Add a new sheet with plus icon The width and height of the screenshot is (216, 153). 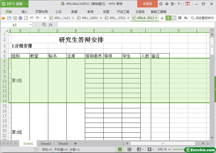[75, 143]
